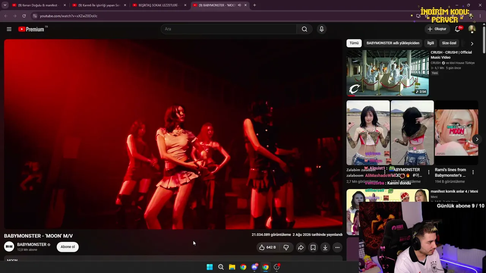The height and width of the screenshot is (273, 486).
Task: Switch to the BEŞİKTAŞ SOKAK LEZZETLERİ tab
Action: [x=160, y=5]
